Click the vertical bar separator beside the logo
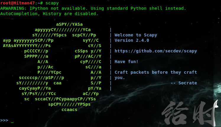221x127 pixels. pos(110,59)
